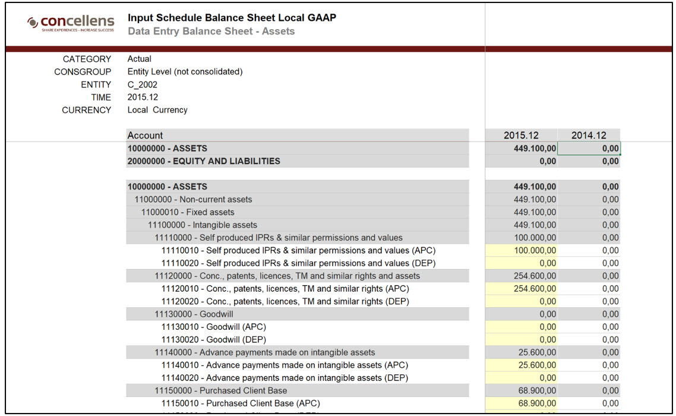Select the yellow input cell for Self produced IPRs (APC)

click(x=521, y=250)
